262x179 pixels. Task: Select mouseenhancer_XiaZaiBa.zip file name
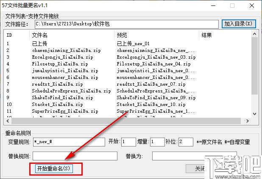65,77
